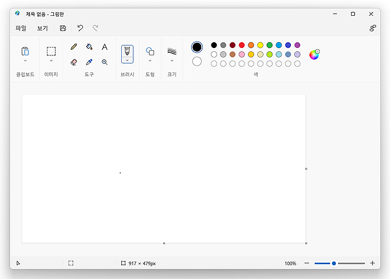Click the share icon at top right
This screenshot has width=390, height=279.
tap(373, 28)
